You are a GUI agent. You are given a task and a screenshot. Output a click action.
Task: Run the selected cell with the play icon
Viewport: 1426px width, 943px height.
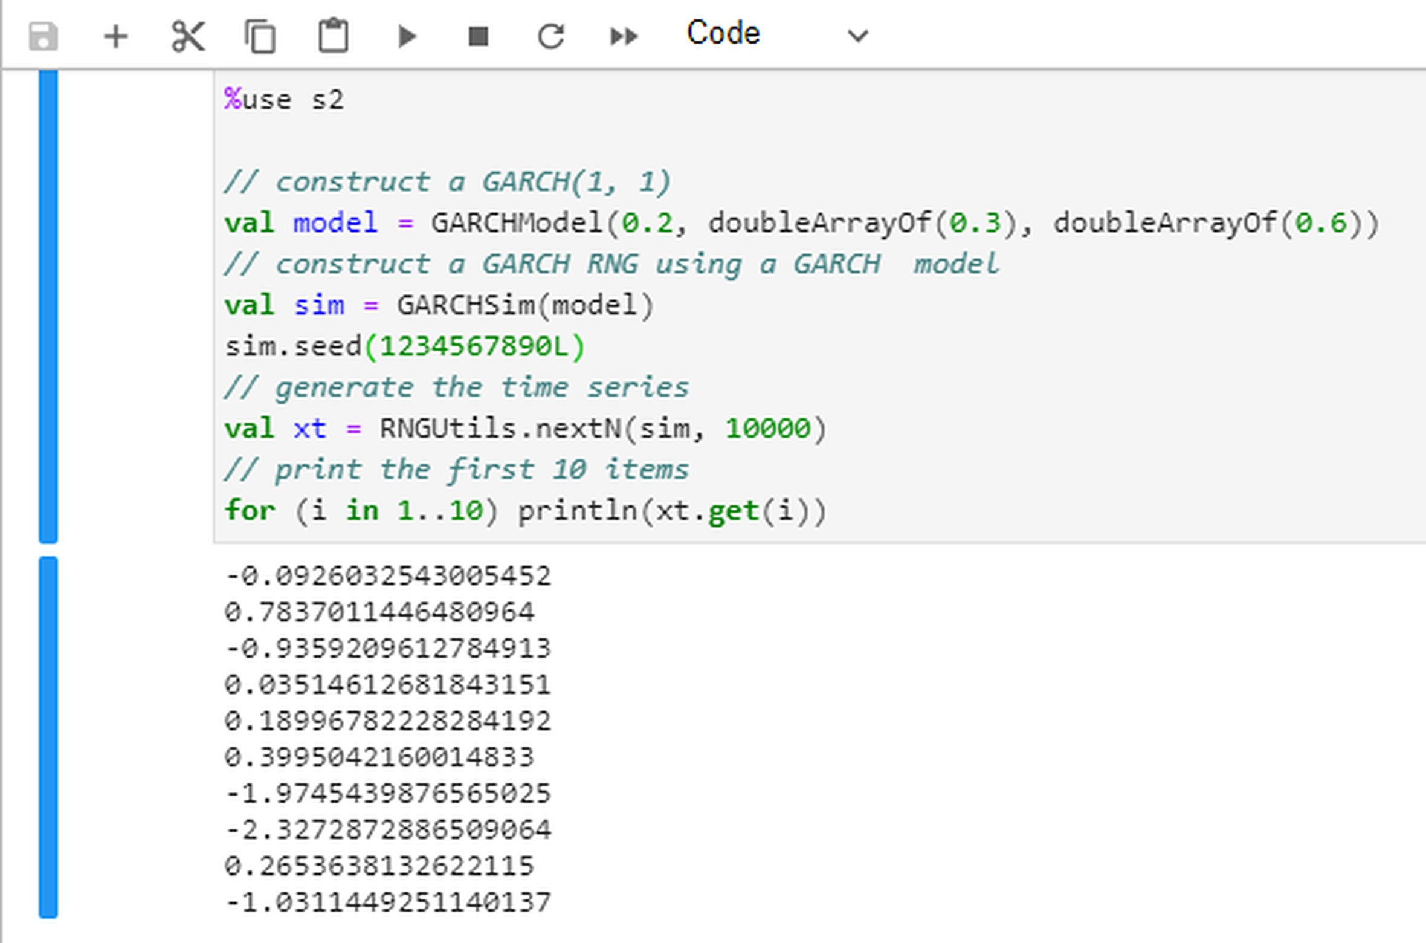[407, 37]
